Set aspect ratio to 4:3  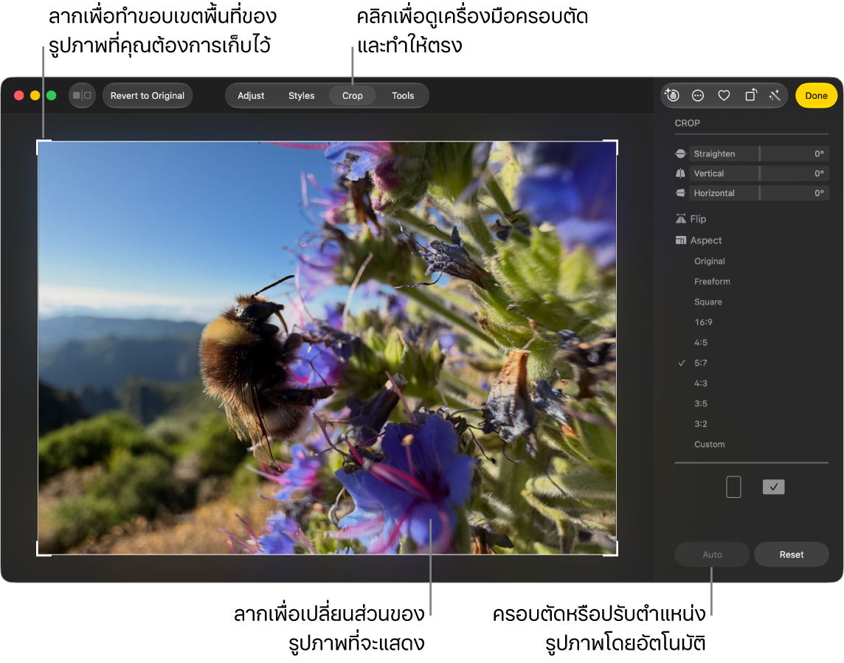point(701,383)
